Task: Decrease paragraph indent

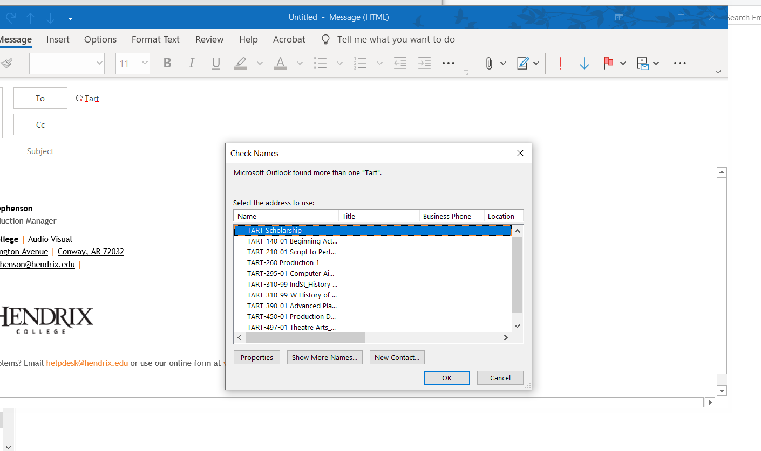Action: (x=400, y=64)
